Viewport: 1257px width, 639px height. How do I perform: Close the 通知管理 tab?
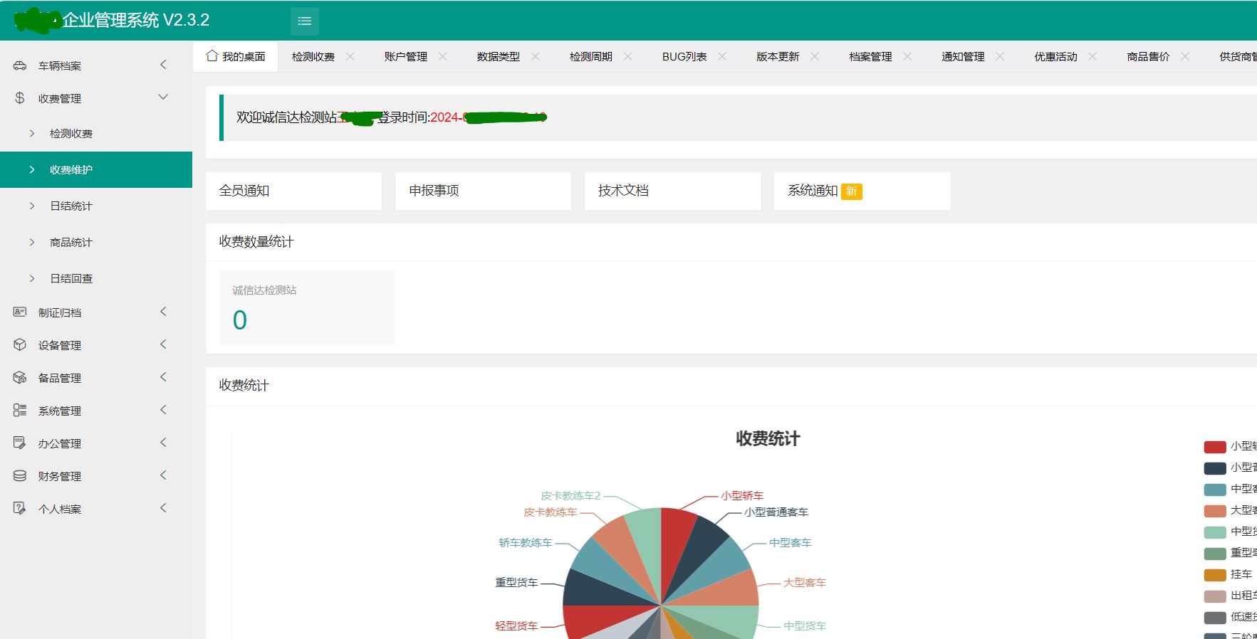(x=999, y=56)
